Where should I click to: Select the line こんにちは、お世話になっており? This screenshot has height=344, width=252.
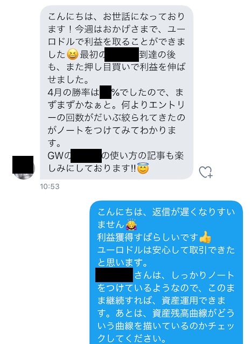point(116,17)
